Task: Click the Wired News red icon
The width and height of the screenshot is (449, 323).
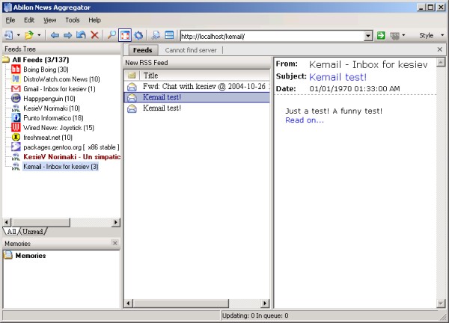Action: (x=16, y=128)
